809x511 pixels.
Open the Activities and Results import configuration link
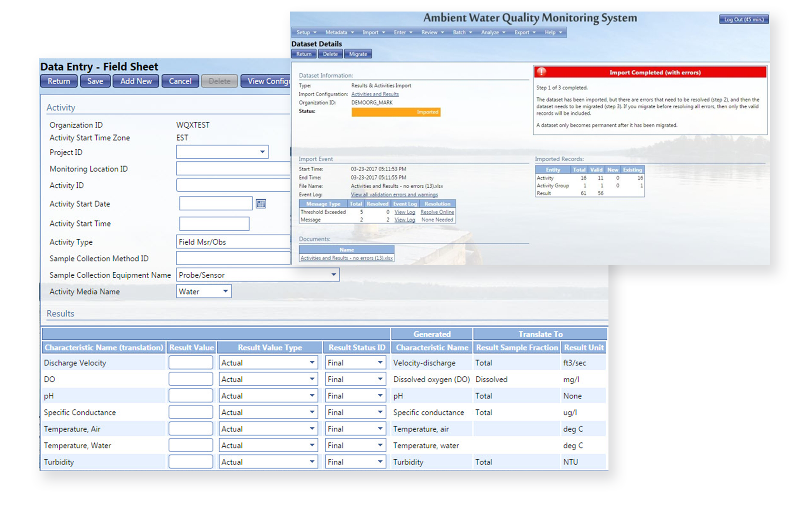click(375, 94)
